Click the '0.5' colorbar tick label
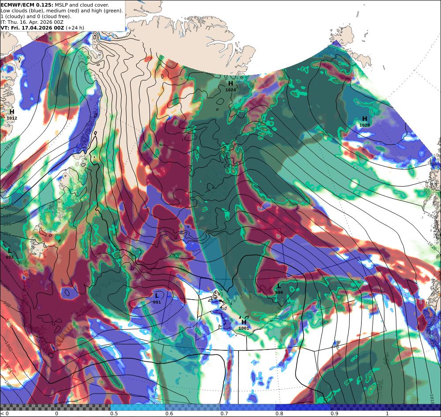Image resolution: width=441 pixels, height=417 pixels. point(114,413)
